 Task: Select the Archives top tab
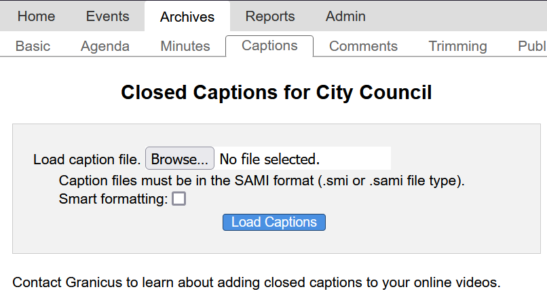[187, 17]
